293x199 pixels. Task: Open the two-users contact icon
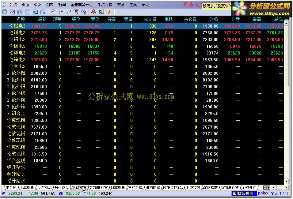coord(101,12)
